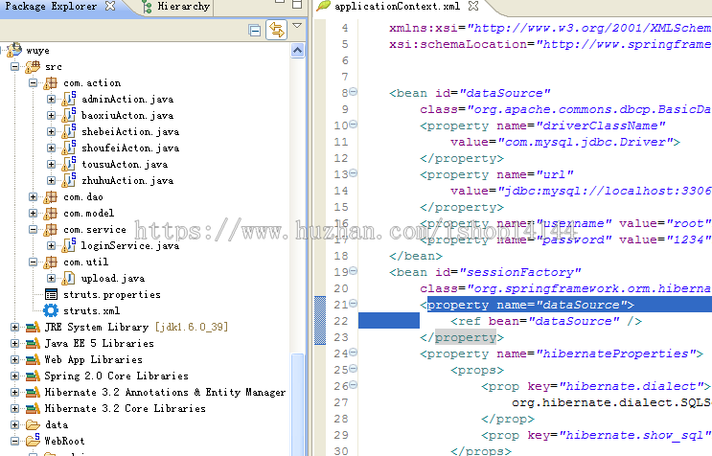Expand adminAction.java node
The height and width of the screenshot is (456, 712).
coord(52,100)
